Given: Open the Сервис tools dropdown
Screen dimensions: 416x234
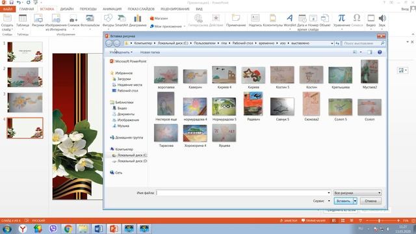Looking at the screenshot, I should pos(321,201).
